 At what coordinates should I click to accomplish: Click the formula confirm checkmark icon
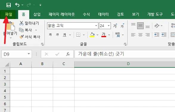57,54
